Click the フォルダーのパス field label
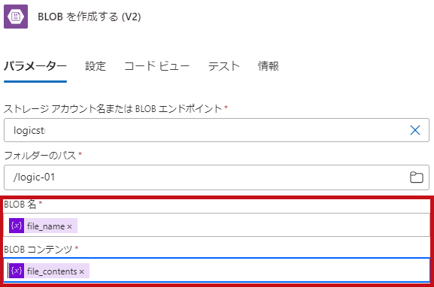This screenshot has height=288, width=434. coord(40,156)
